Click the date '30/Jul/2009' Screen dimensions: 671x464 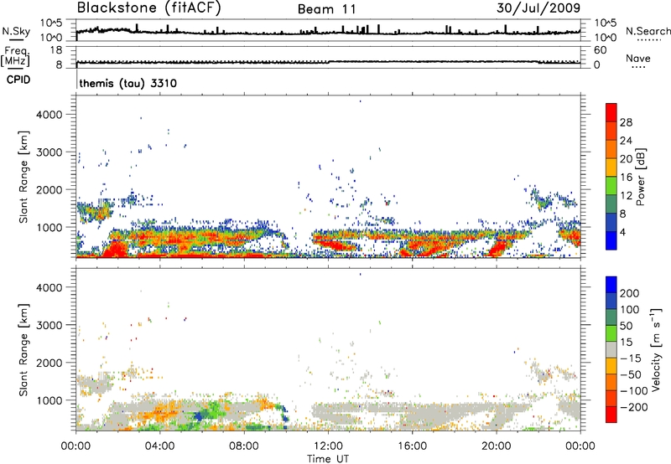pos(538,8)
